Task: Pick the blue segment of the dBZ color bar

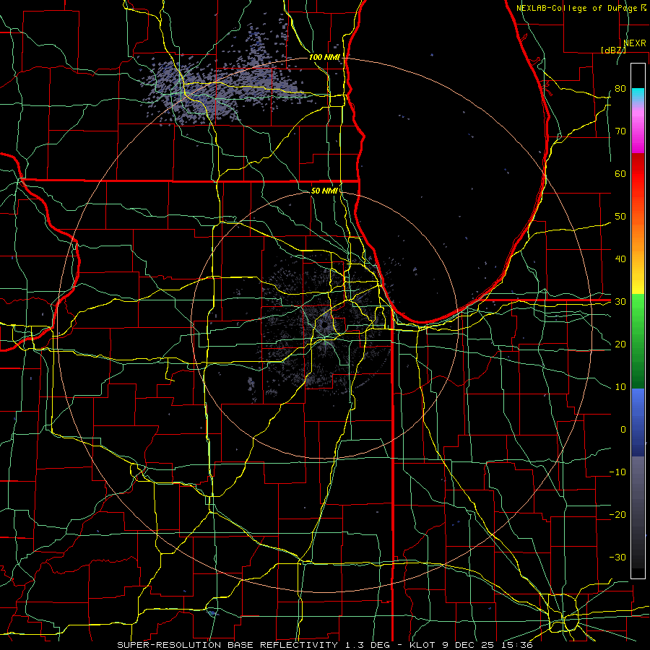Action: pyautogui.click(x=638, y=422)
